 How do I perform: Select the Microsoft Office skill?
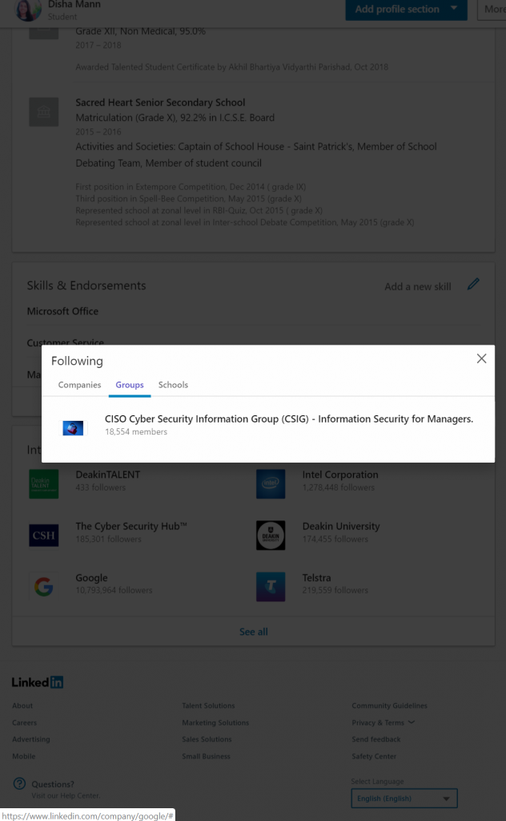click(62, 311)
